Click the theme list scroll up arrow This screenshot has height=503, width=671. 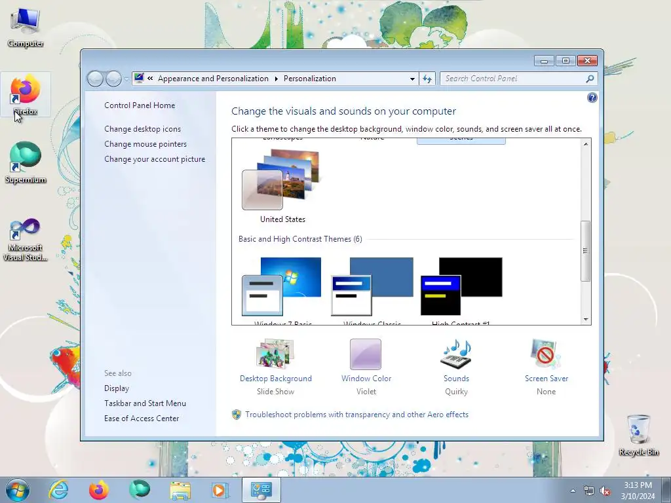point(585,144)
